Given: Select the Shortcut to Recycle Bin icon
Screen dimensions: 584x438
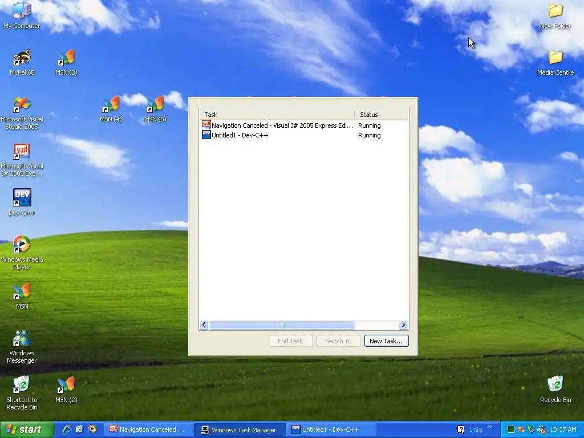Looking at the screenshot, I should click(22, 394).
